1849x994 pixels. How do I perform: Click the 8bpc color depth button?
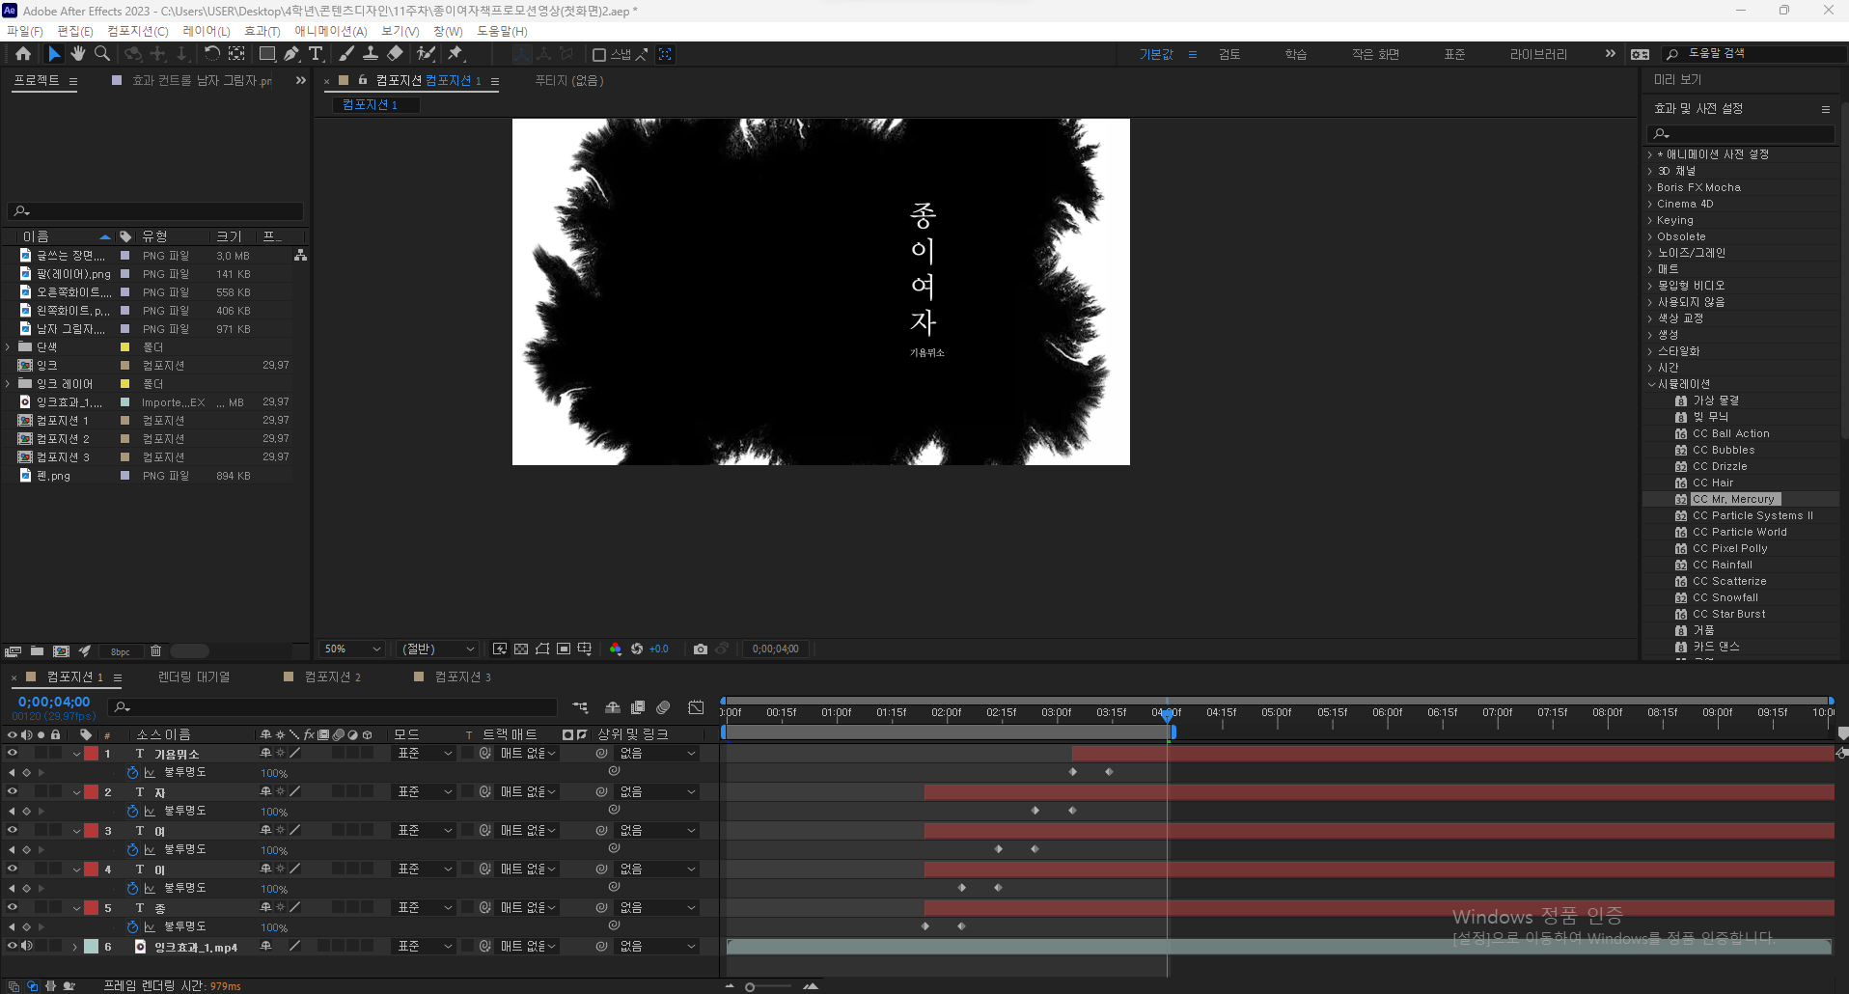(x=121, y=652)
